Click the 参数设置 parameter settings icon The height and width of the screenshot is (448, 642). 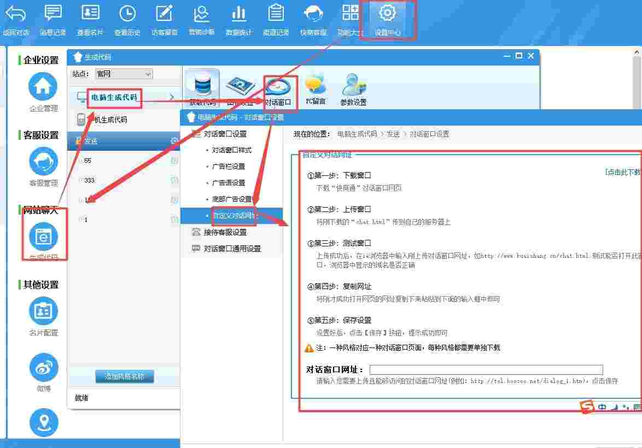352,87
